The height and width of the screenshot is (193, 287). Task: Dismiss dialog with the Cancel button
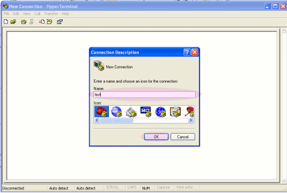[183, 137]
